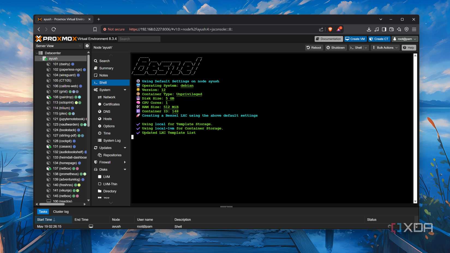View the System Log
Screen dimensions: 450x253
112,140
